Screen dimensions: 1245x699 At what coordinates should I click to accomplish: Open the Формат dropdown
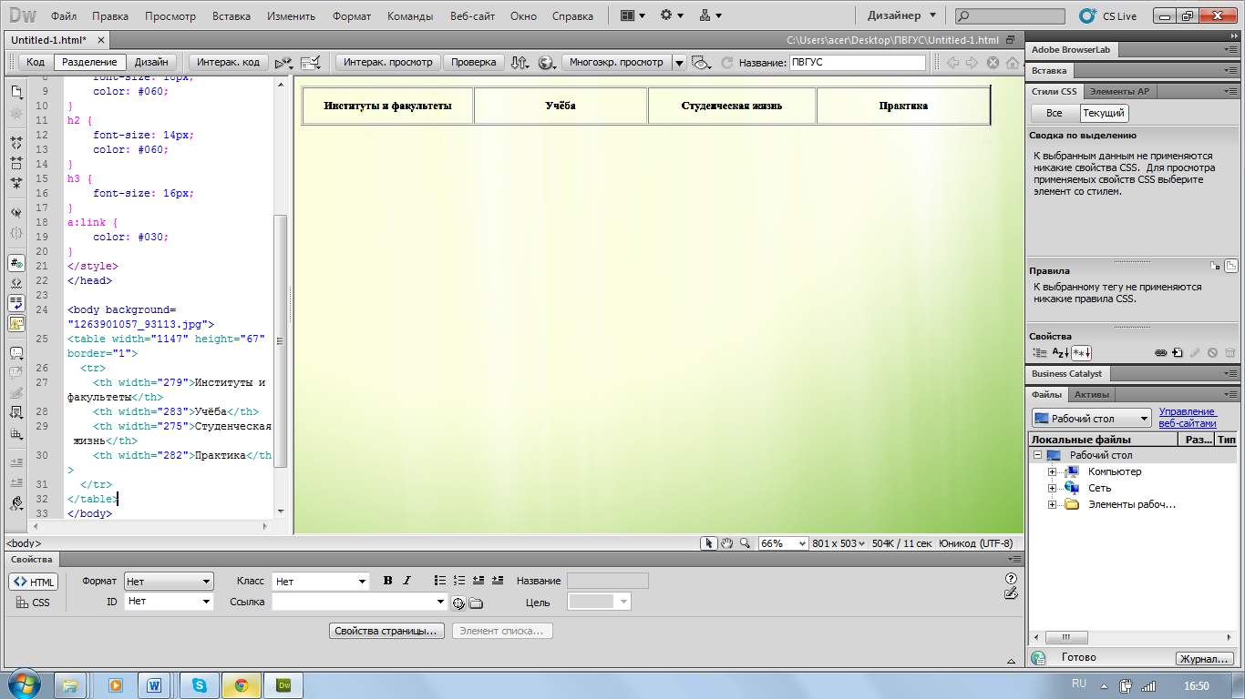tap(169, 582)
